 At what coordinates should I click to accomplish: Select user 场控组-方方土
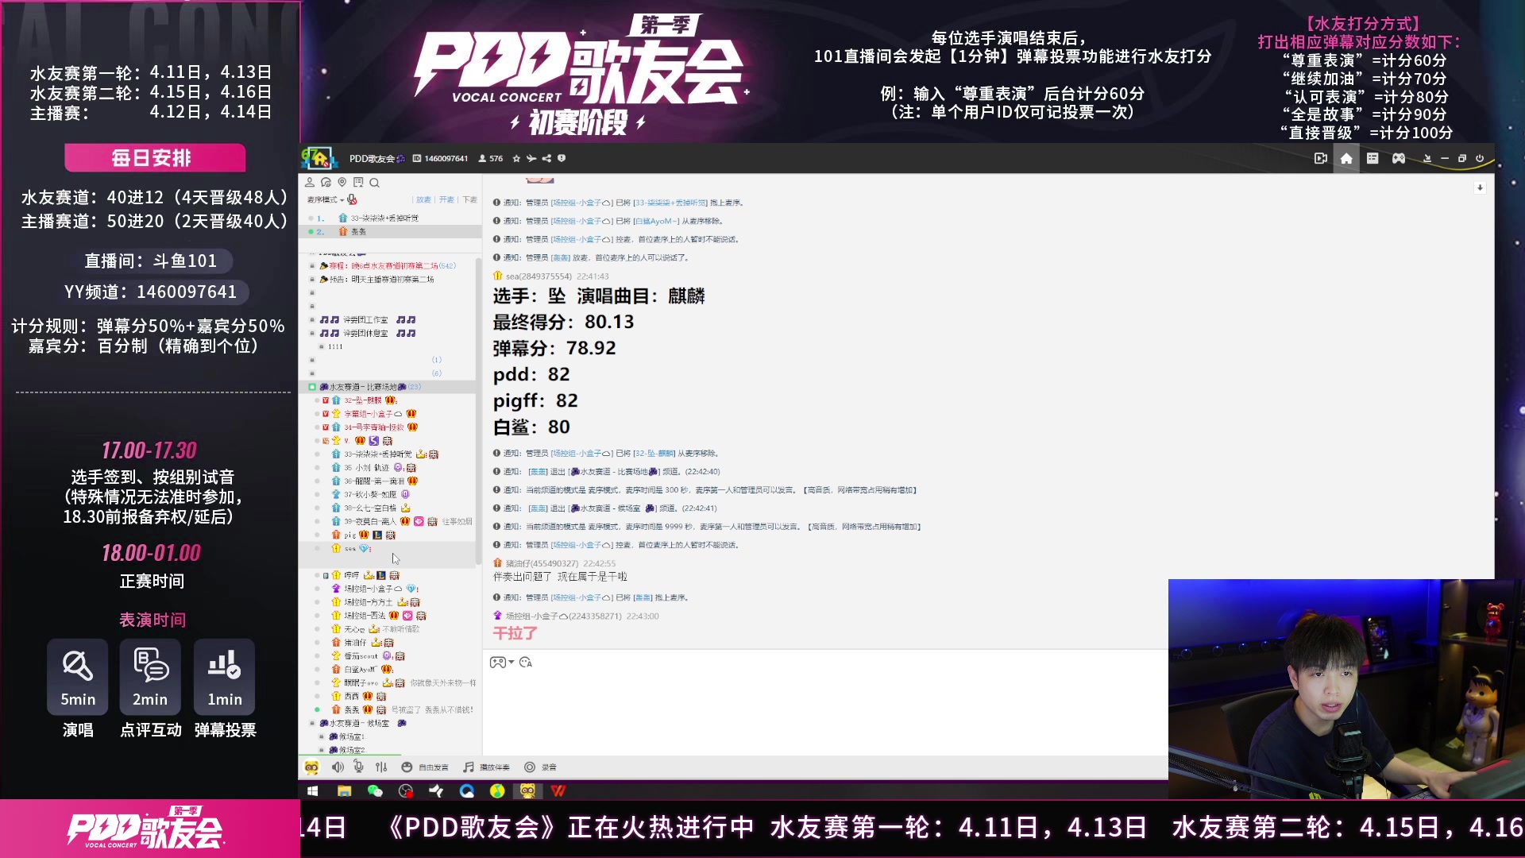(x=368, y=602)
